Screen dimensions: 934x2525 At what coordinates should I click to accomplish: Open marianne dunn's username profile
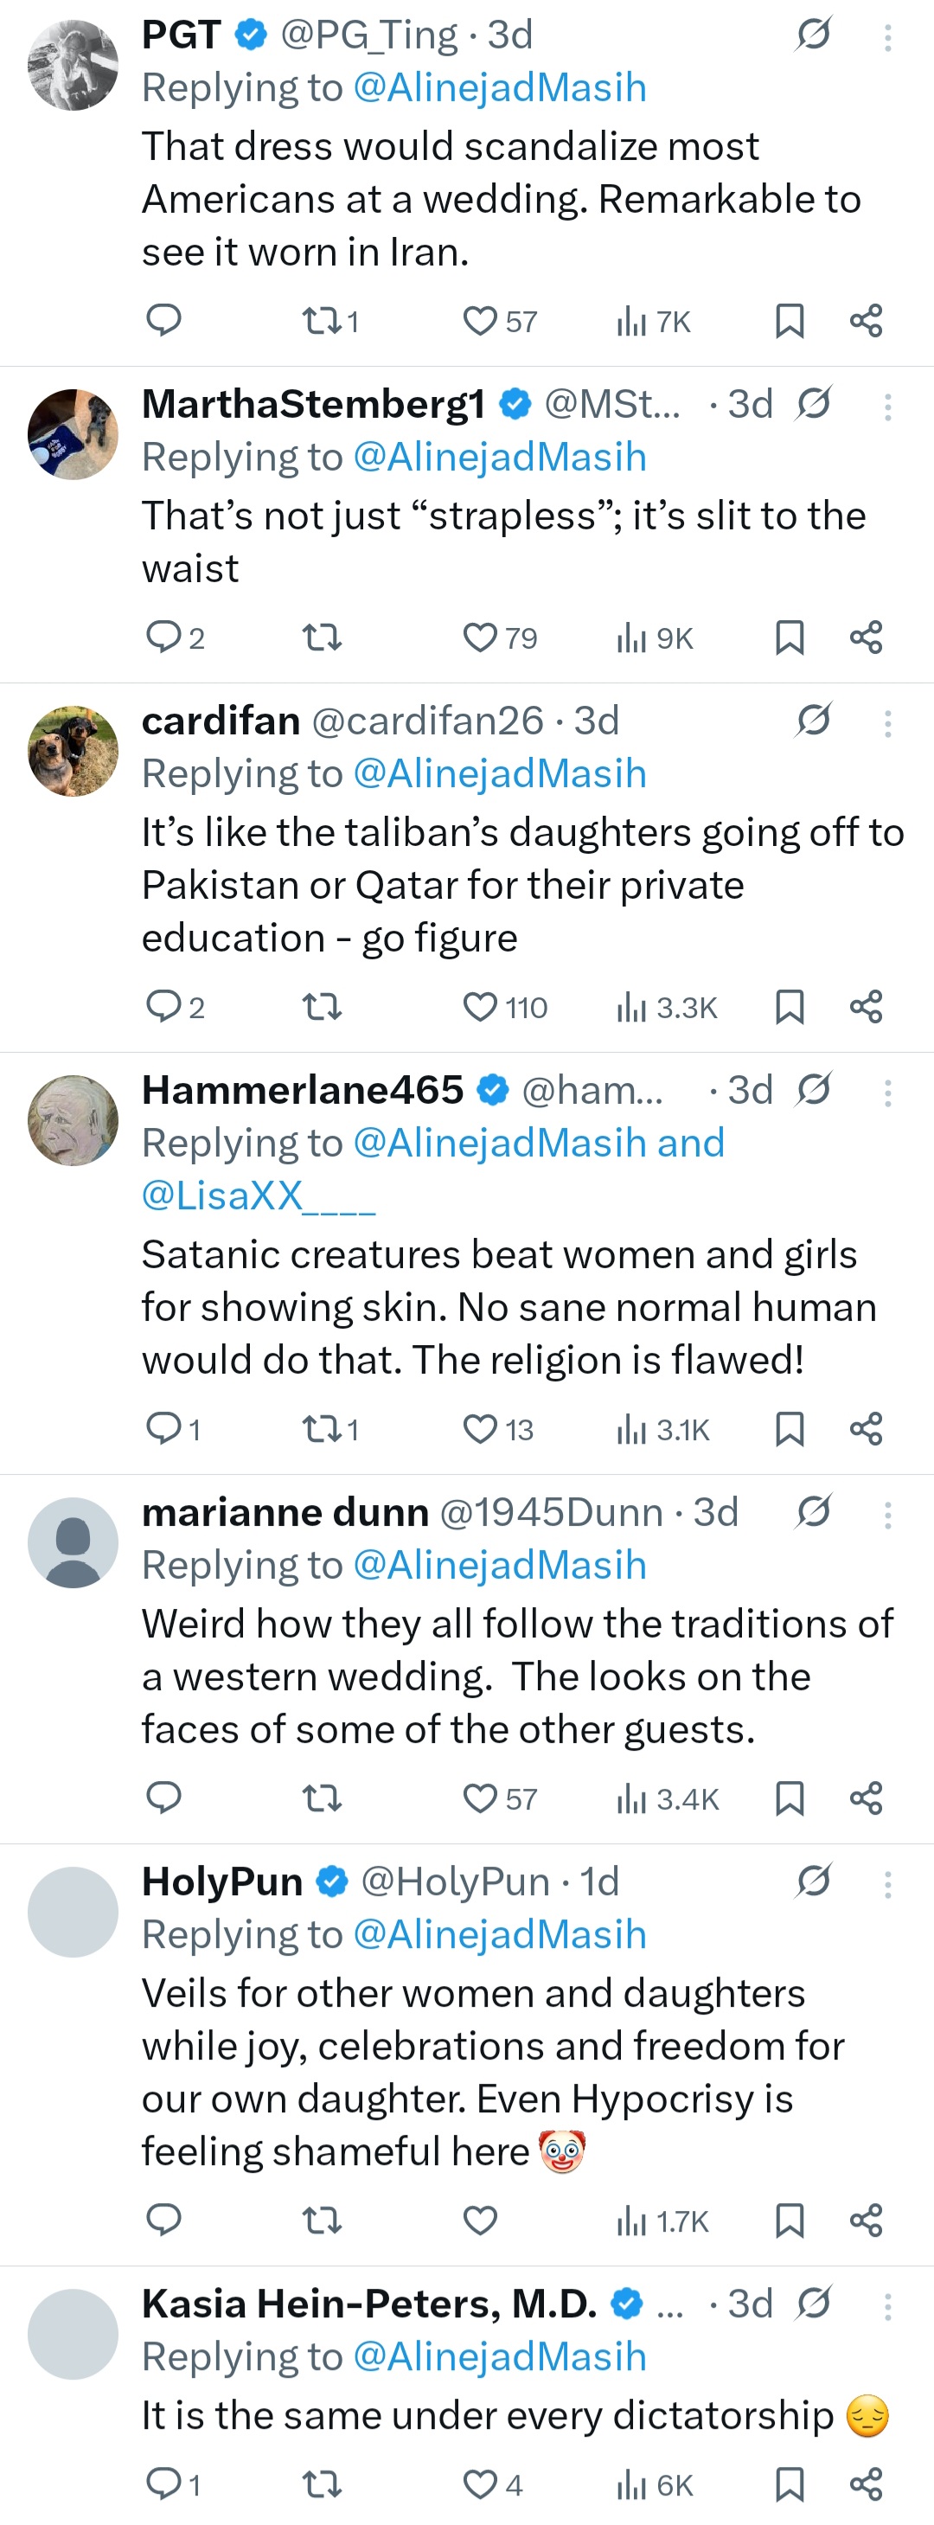pos(551,1512)
